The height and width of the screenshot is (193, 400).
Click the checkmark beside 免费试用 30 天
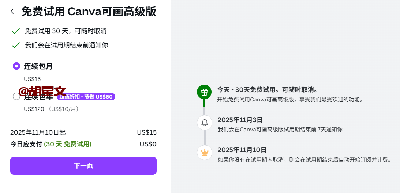[x=16, y=31]
